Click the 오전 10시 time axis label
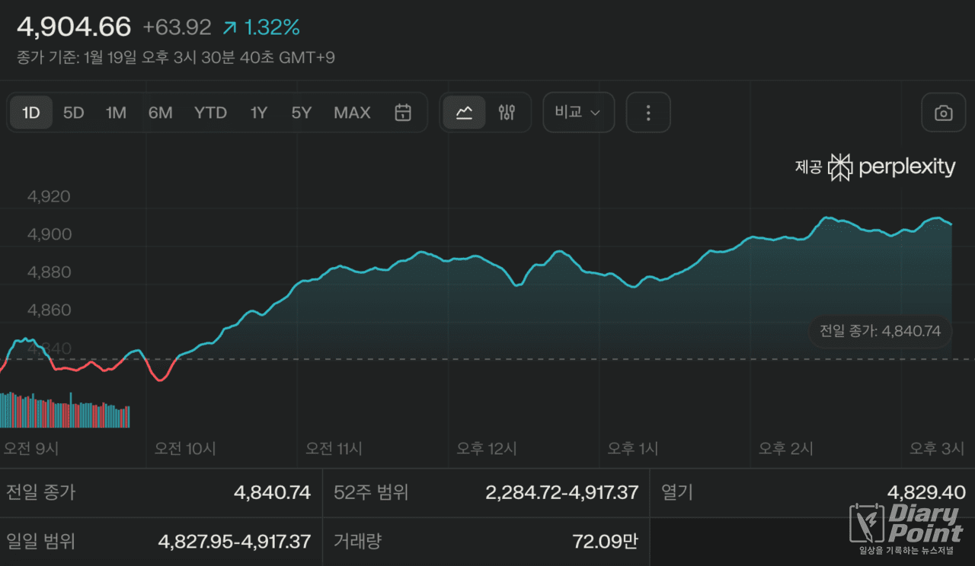The image size is (975, 566). click(x=185, y=449)
